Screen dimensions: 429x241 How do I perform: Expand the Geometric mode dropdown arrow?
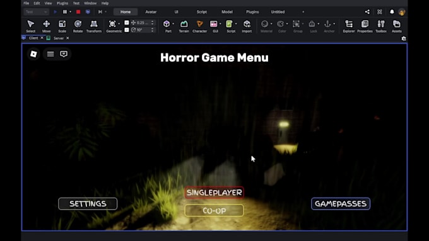coord(119,24)
